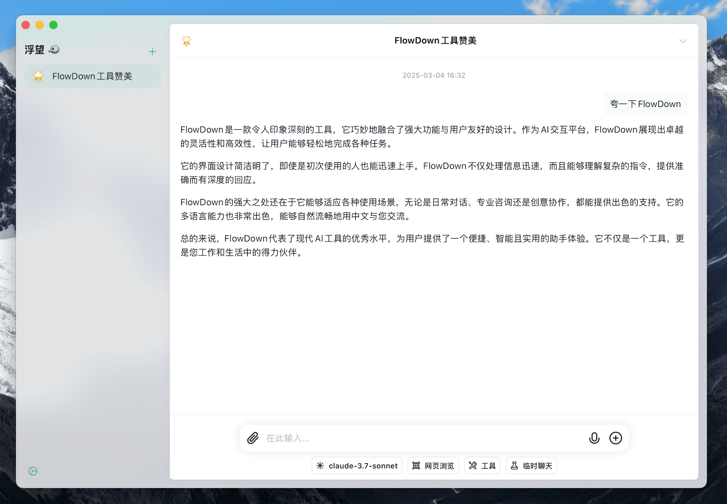
Task: Expand the chat header chevron menu
Action: (683, 41)
